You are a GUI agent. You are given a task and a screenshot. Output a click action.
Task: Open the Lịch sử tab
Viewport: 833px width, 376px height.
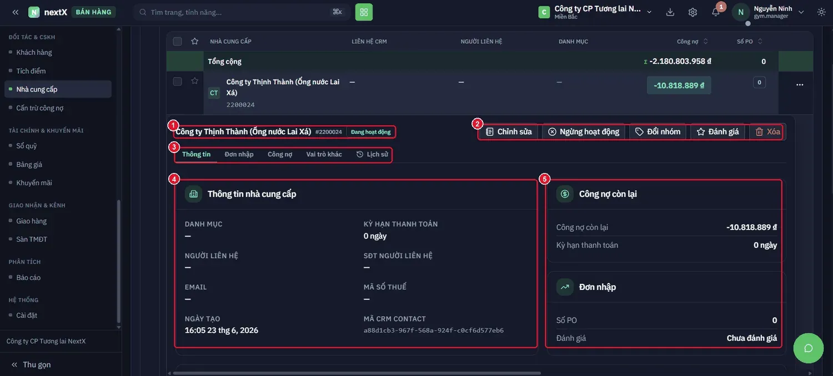tap(372, 154)
